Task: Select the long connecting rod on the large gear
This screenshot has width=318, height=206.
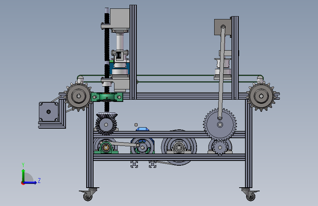Action: click(x=222, y=72)
